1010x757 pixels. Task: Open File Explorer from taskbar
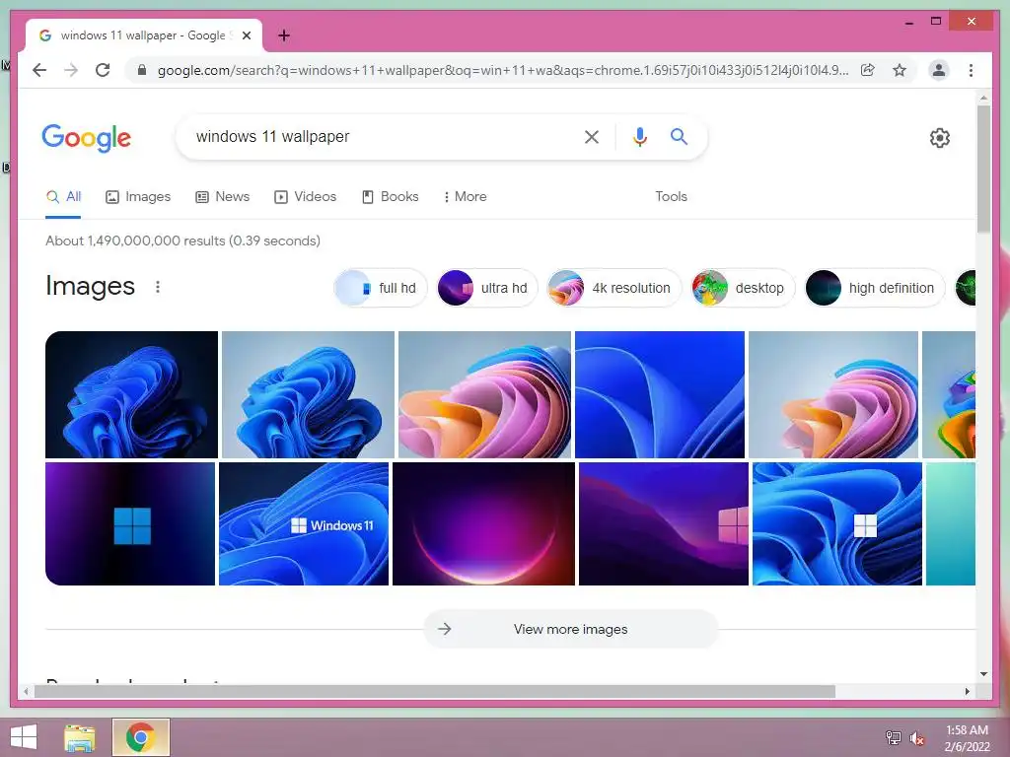[x=80, y=737]
